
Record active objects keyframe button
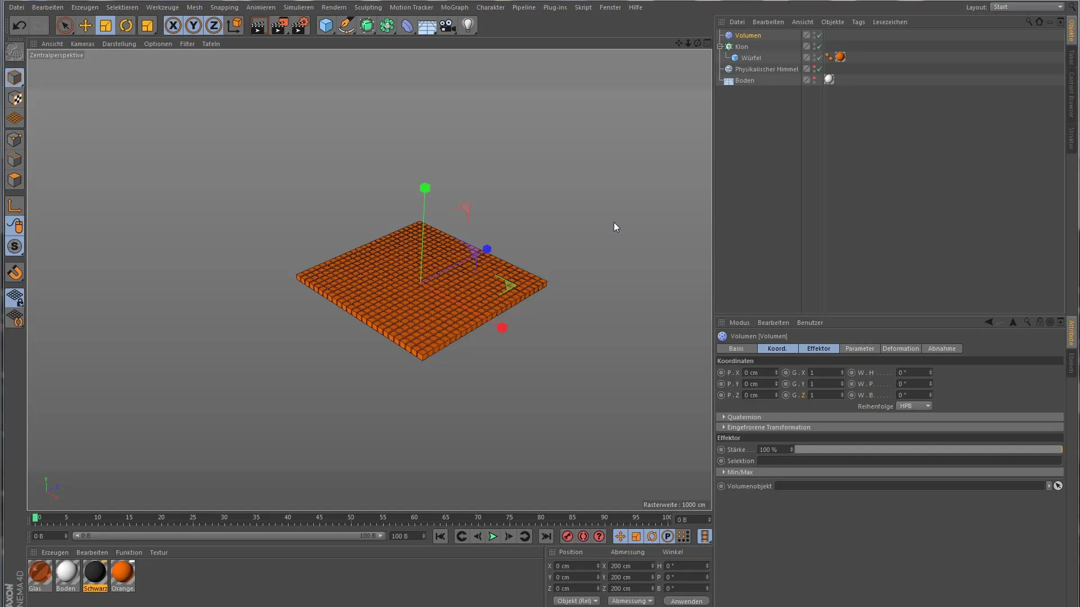click(567, 536)
